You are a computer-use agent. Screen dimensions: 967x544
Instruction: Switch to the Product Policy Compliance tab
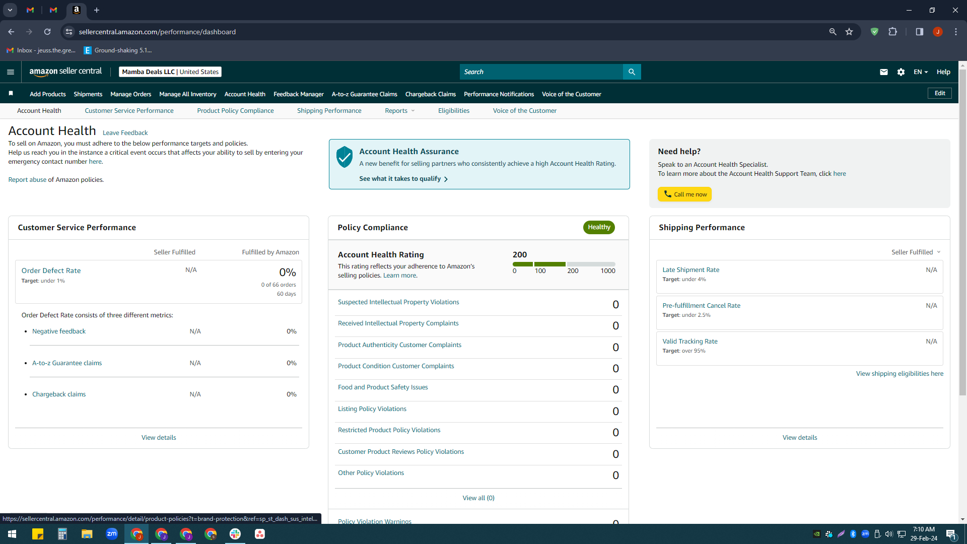(235, 111)
